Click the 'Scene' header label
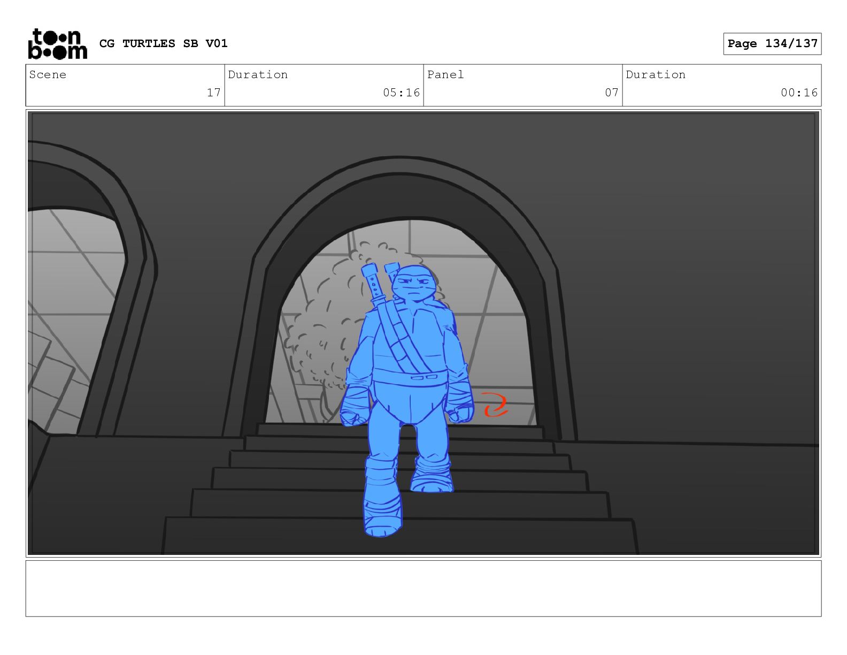847x655 pixels. tap(48, 74)
